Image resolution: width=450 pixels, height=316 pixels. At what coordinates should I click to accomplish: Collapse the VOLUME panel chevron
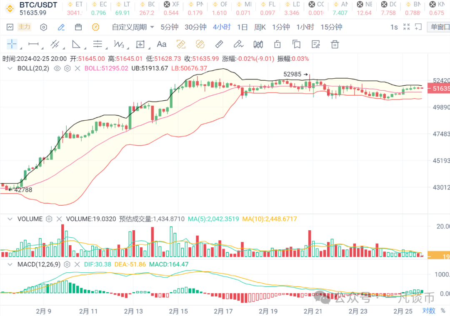coord(10,219)
